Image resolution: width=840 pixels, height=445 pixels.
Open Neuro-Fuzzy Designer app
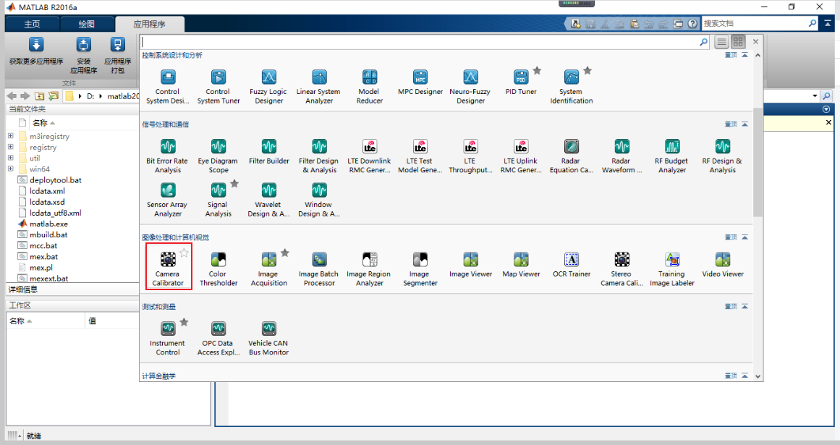[470, 87]
